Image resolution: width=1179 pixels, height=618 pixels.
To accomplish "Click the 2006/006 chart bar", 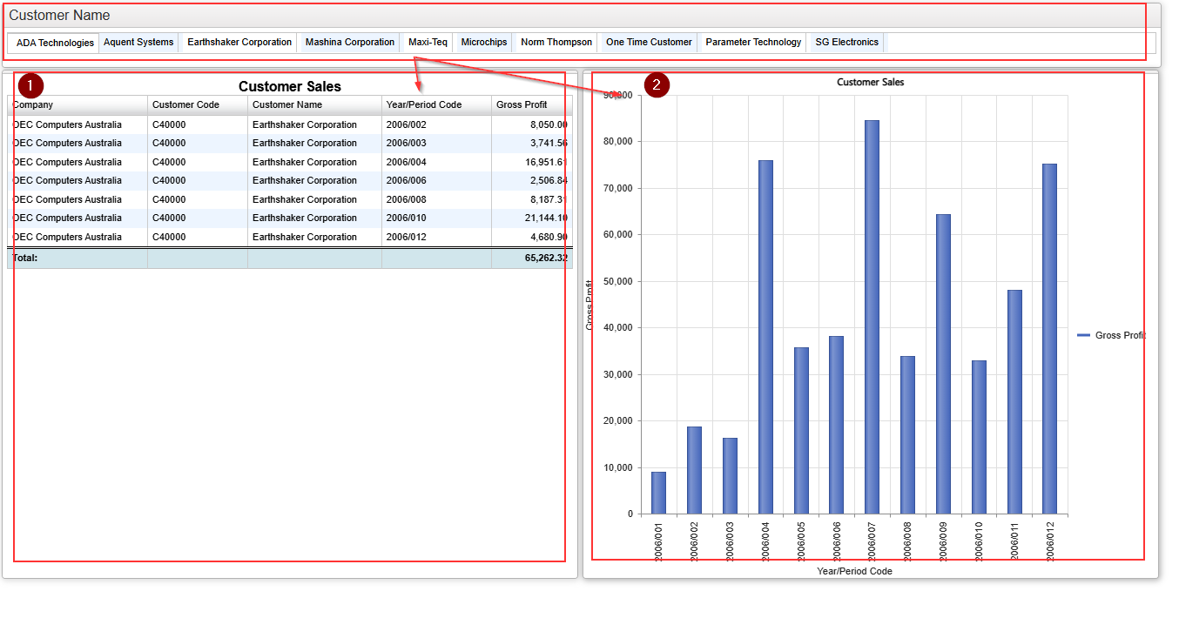I will [836, 425].
